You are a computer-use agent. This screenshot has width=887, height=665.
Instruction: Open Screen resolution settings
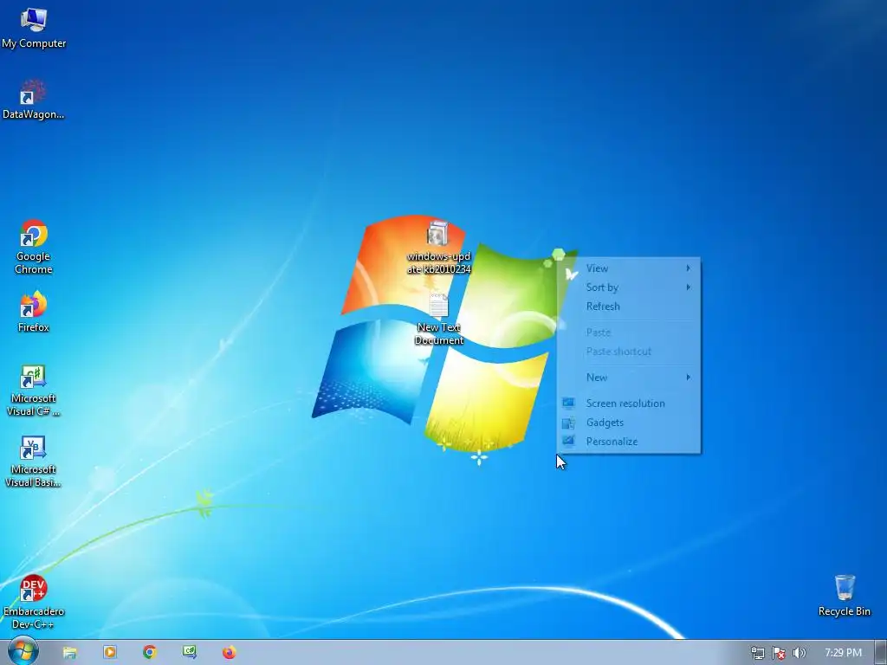(629, 404)
